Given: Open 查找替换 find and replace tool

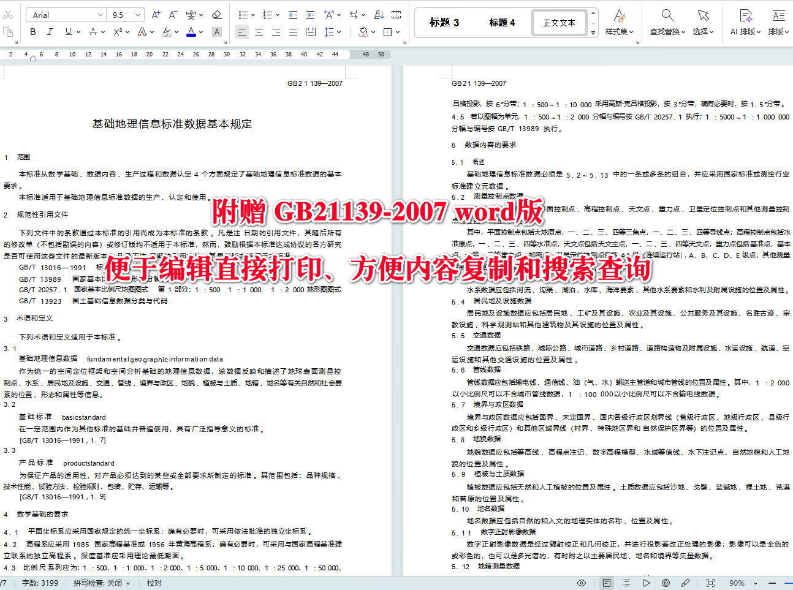Looking at the screenshot, I should (x=667, y=22).
